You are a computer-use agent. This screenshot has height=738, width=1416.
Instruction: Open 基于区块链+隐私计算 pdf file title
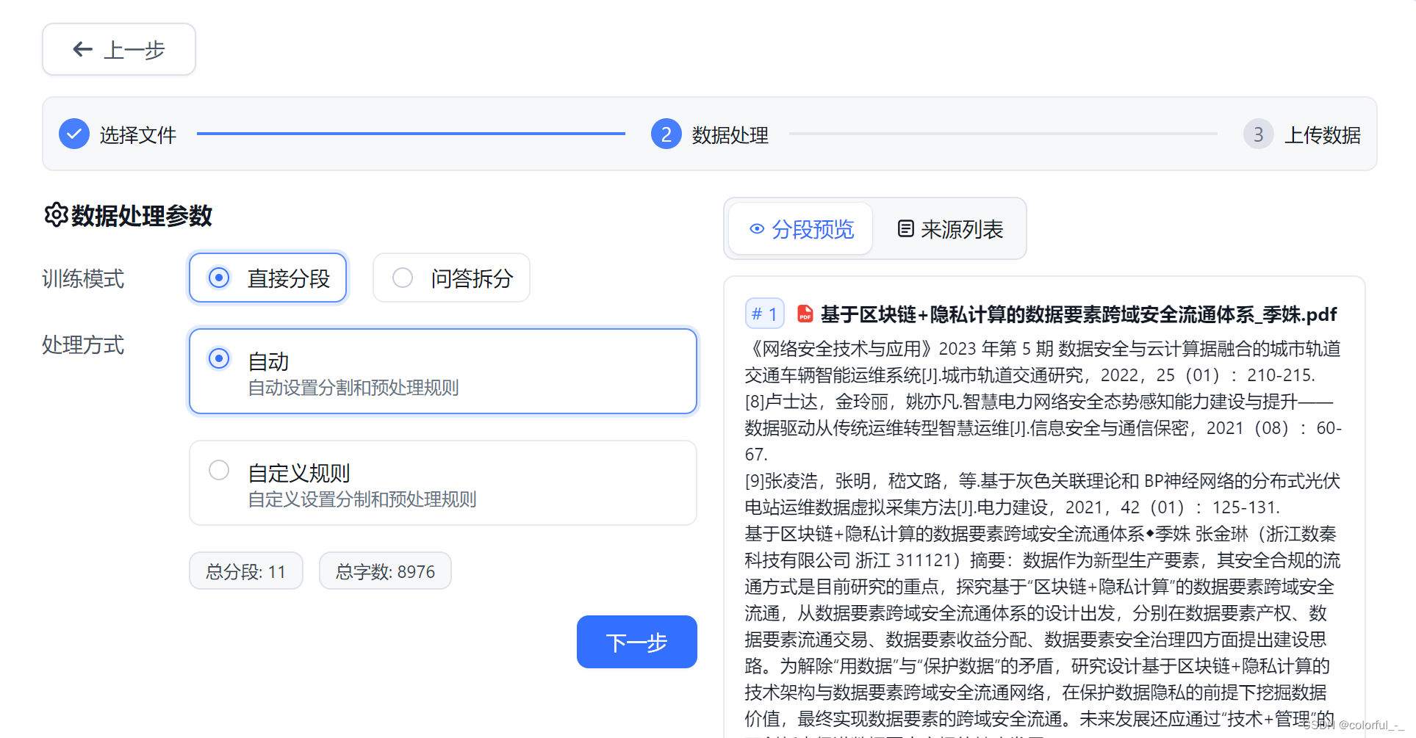click(1079, 314)
